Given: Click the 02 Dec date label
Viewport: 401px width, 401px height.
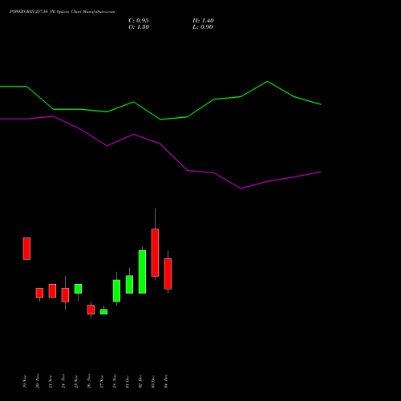Looking at the screenshot, I should click(140, 382).
